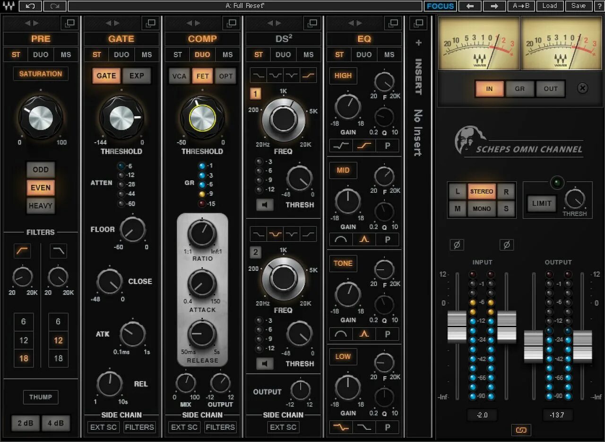Expand the DS² module window icon
Viewport: 605px width, 442px height.
pos(312,23)
